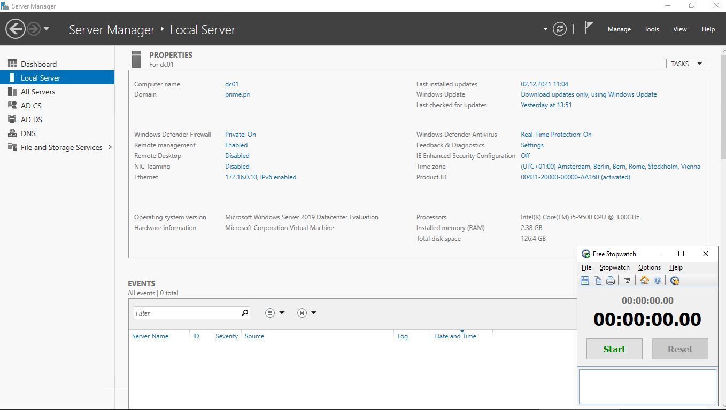Click the Back navigation arrow in Server Manager

[16, 29]
